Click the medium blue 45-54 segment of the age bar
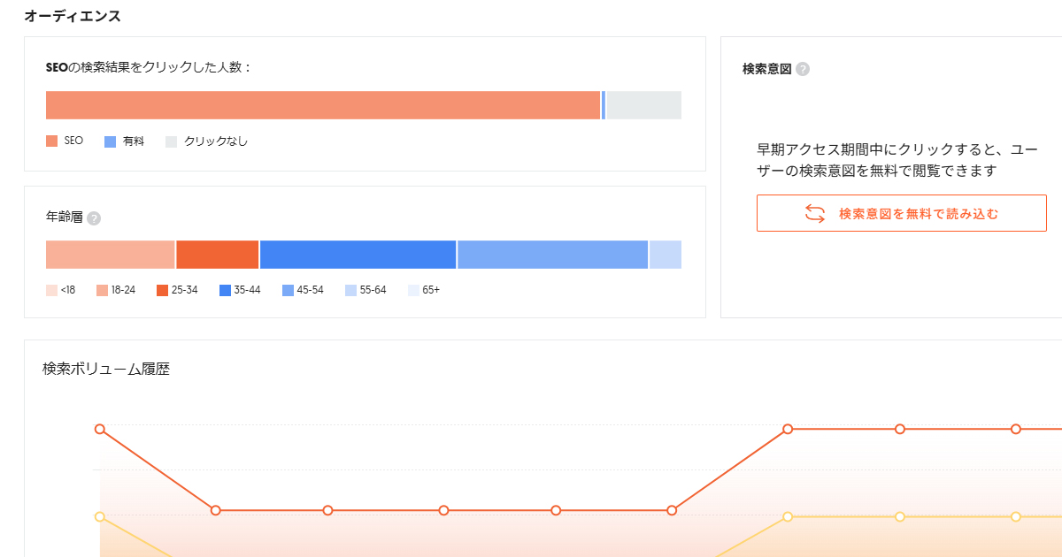This screenshot has height=557, width=1062. (553, 255)
